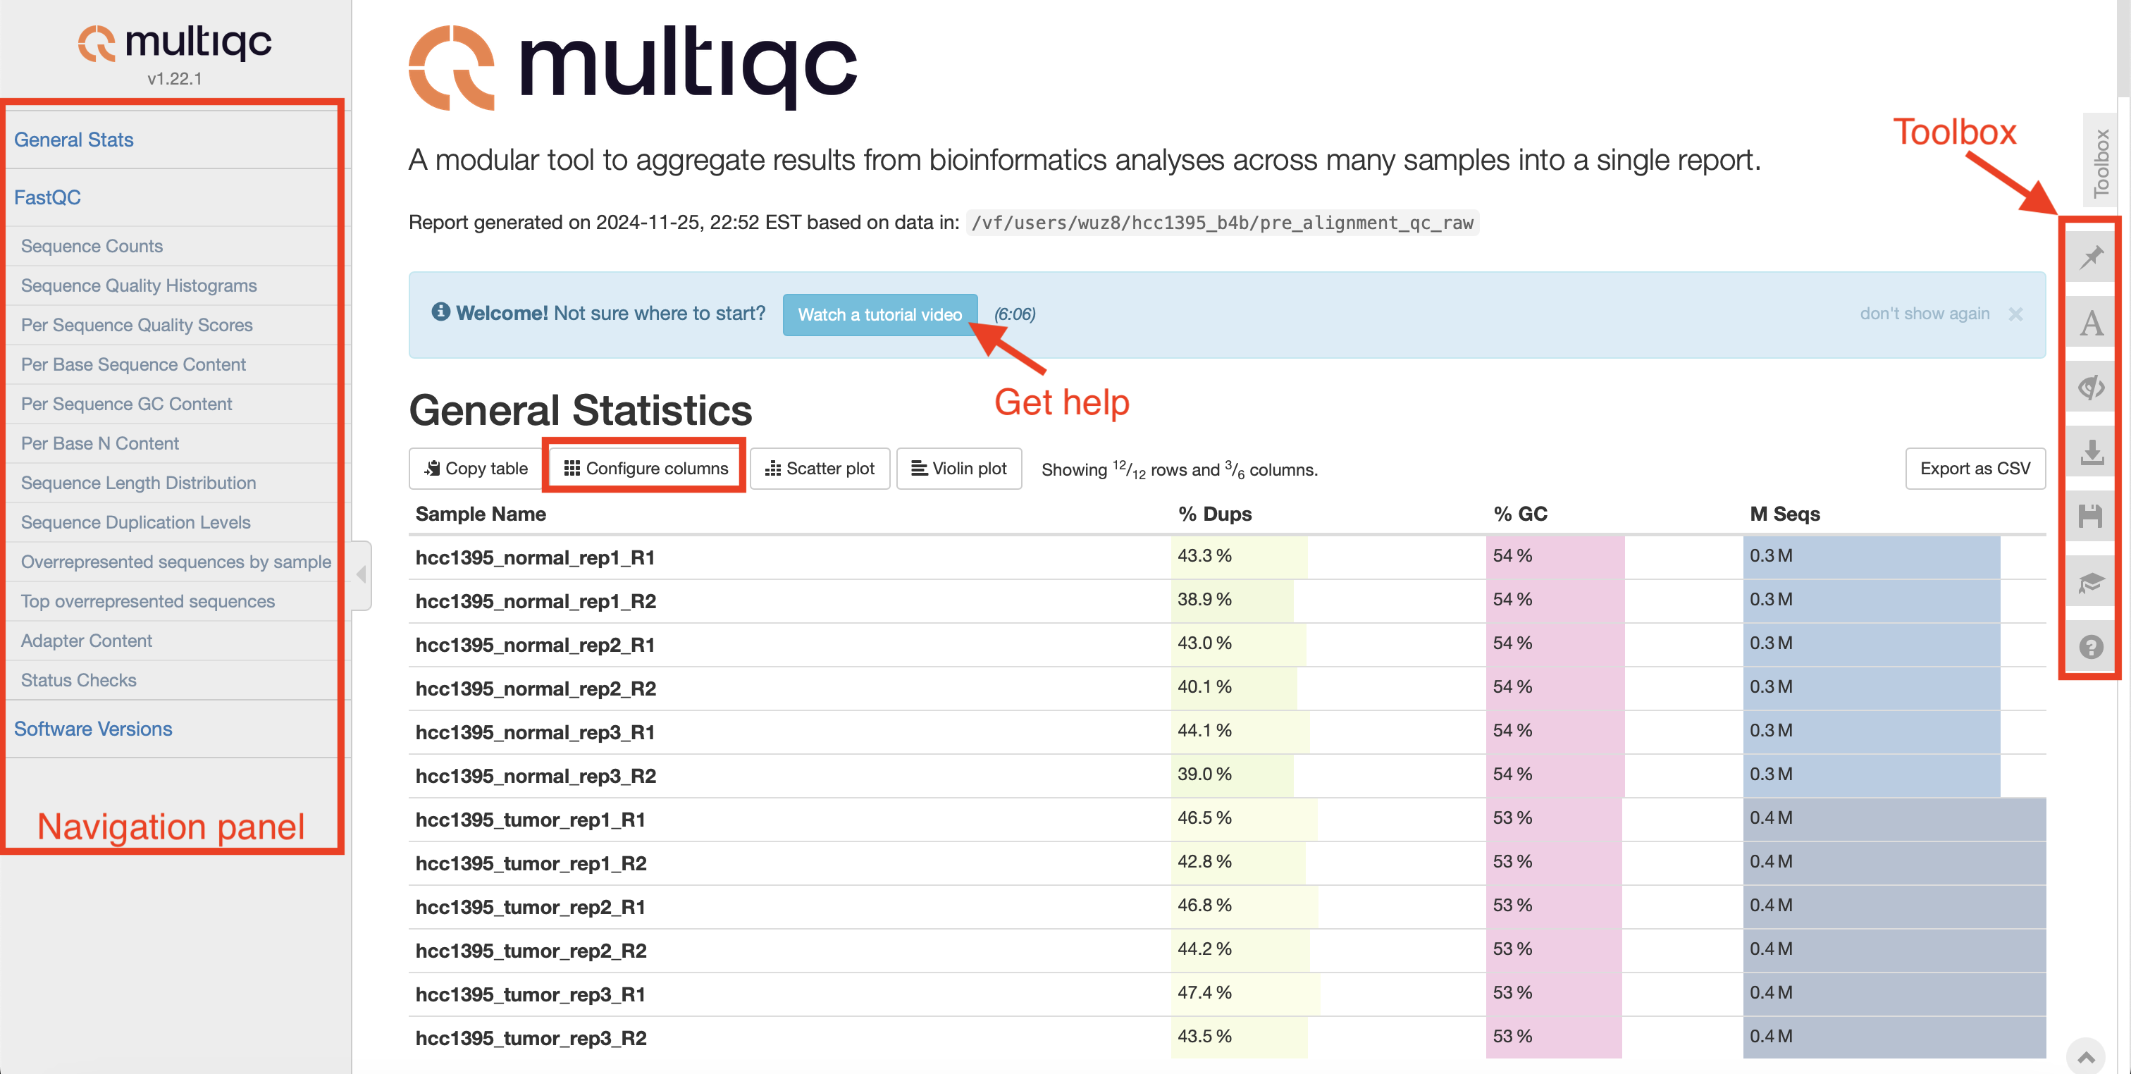The height and width of the screenshot is (1074, 2131).
Task: Click 43.3 % Dups bar for normal_rep1_R1
Action: click(1237, 556)
